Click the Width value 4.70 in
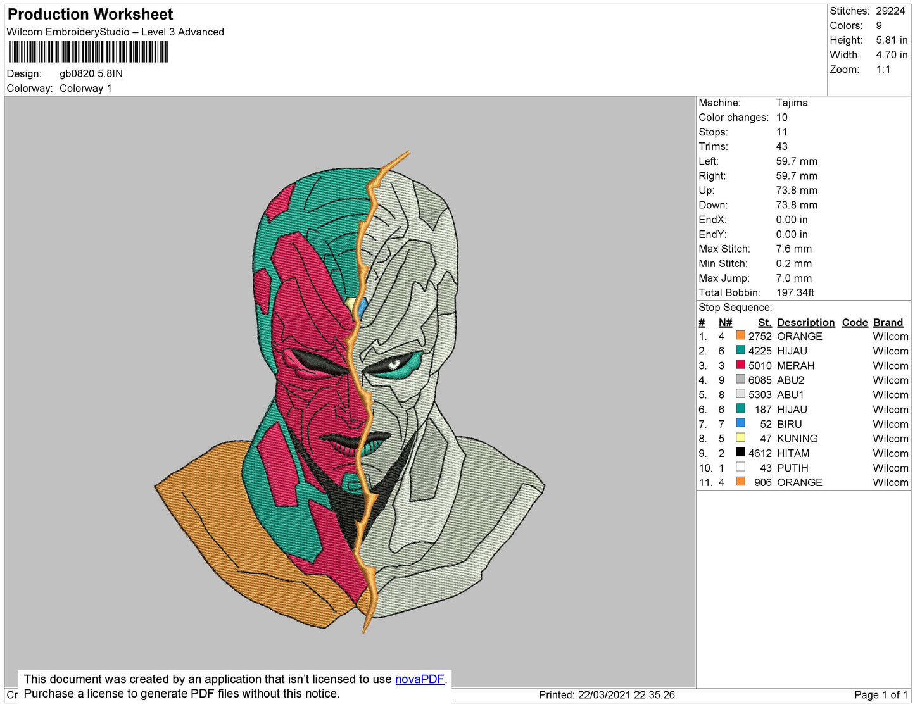The height and width of the screenshot is (707, 915). [x=892, y=54]
